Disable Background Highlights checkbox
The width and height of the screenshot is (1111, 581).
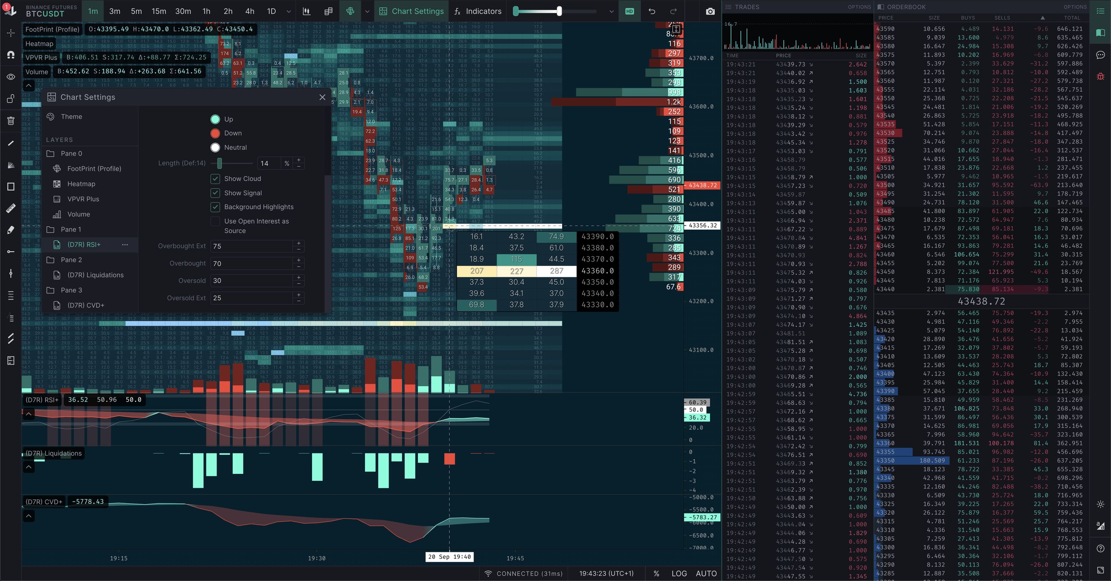[215, 207]
